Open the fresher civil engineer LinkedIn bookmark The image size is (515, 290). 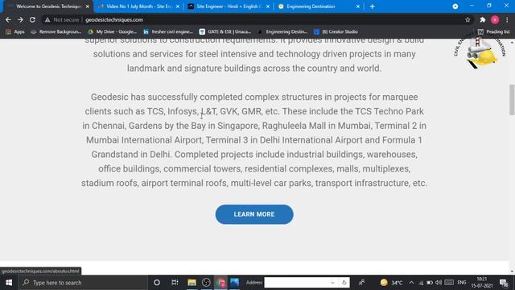(168, 31)
